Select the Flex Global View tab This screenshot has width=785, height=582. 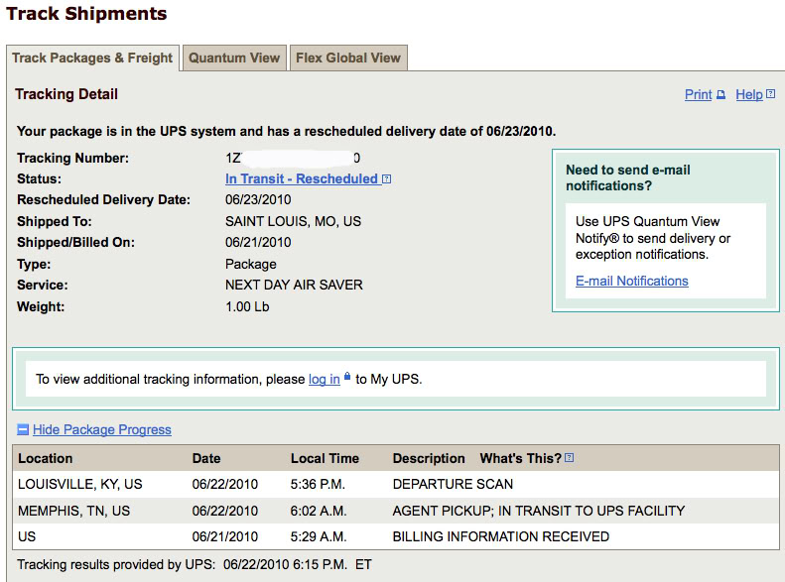point(348,58)
